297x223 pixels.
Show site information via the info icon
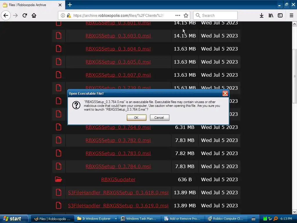coord(63,15)
